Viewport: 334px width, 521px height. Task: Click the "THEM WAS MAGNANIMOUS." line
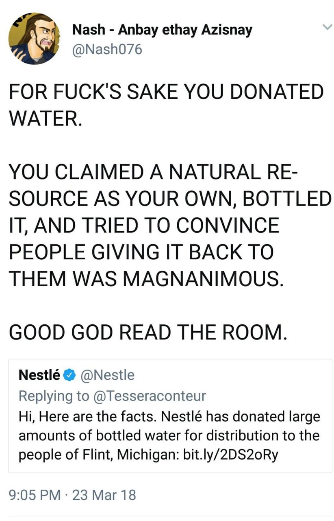point(145,278)
